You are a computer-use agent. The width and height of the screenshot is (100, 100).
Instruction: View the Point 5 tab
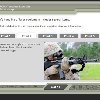point(90,36)
